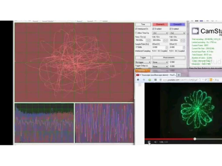Click the youtube.com address bar

(x=180, y=80)
